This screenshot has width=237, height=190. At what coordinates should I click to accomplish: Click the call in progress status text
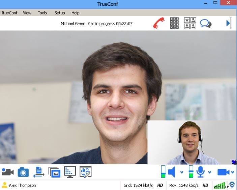pos(96,24)
